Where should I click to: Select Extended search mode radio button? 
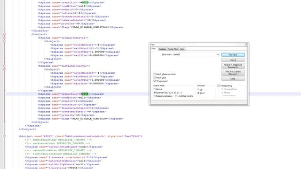click(155, 93)
